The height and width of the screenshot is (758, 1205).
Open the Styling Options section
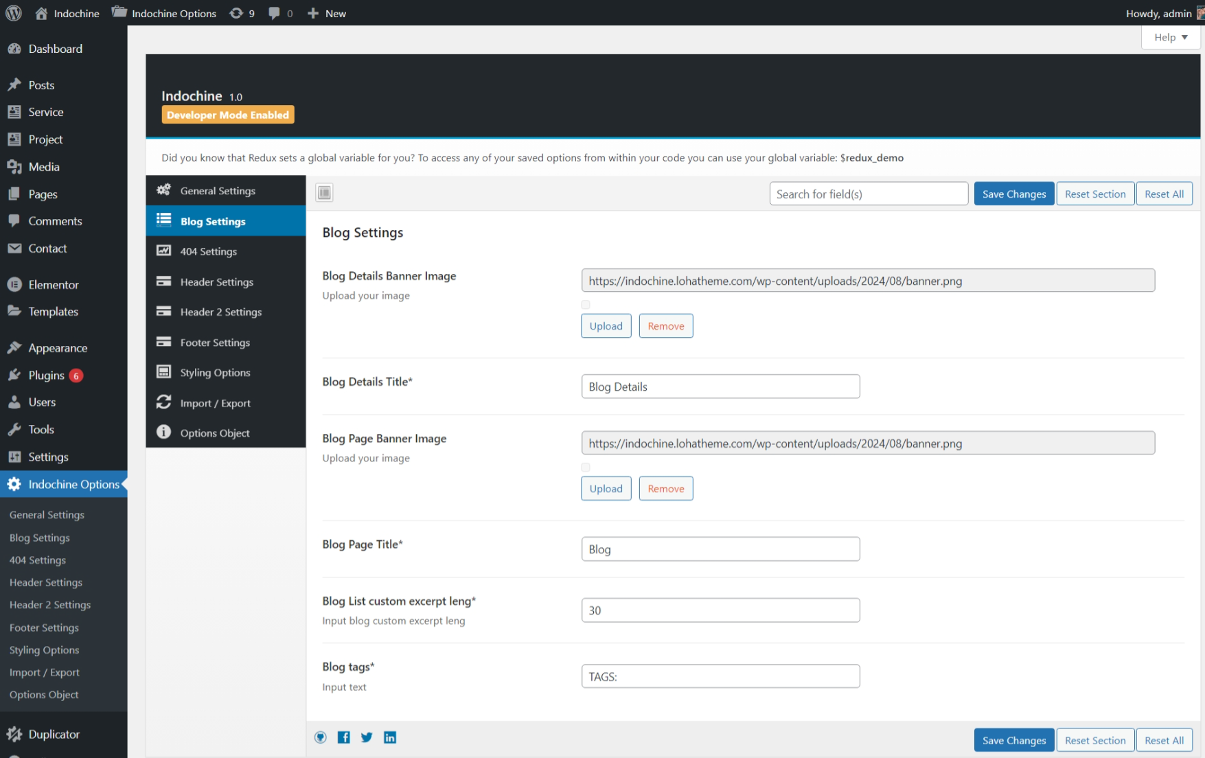click(215, 372)
